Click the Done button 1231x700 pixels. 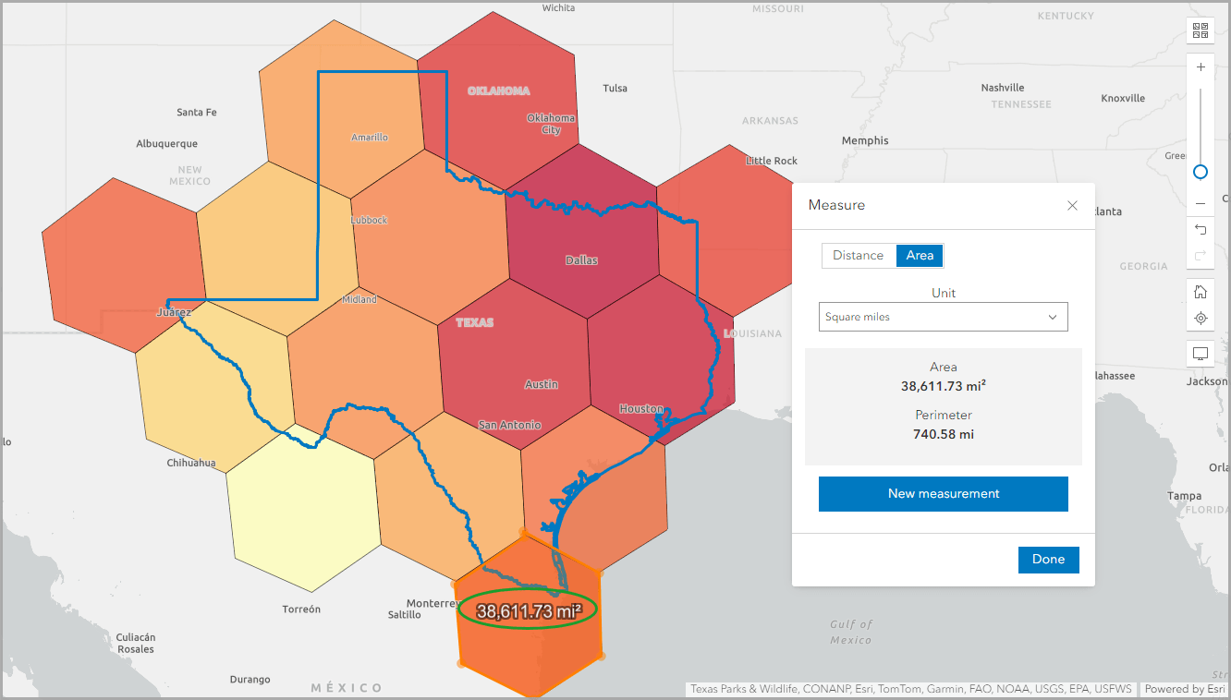(x=1048, y=559)
